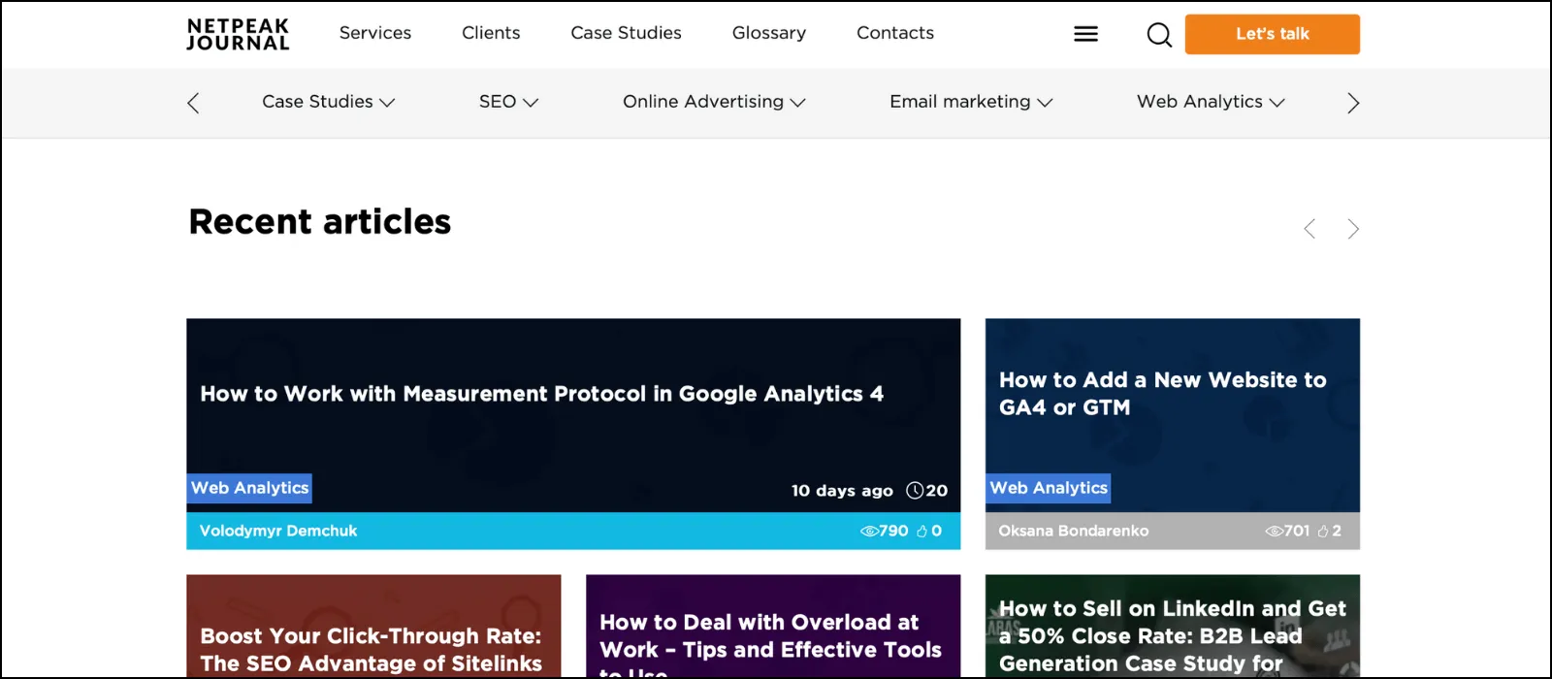
Task: Click the views eye icon beside 701
Action: 1274,531
